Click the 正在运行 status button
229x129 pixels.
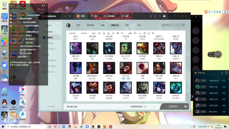174,106
